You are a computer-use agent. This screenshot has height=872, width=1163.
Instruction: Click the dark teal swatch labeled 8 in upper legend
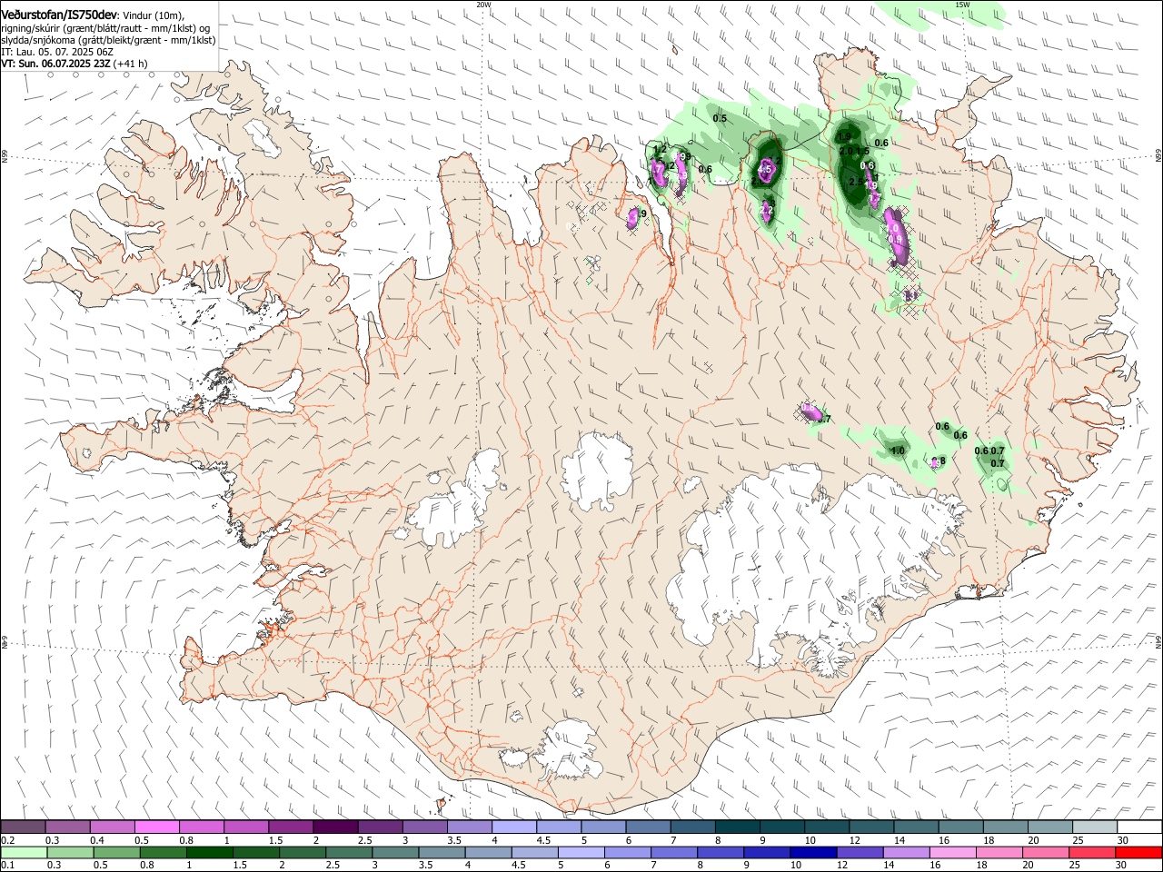pos(737,827)
